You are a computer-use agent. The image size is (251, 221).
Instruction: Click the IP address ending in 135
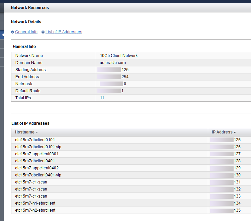225,210
